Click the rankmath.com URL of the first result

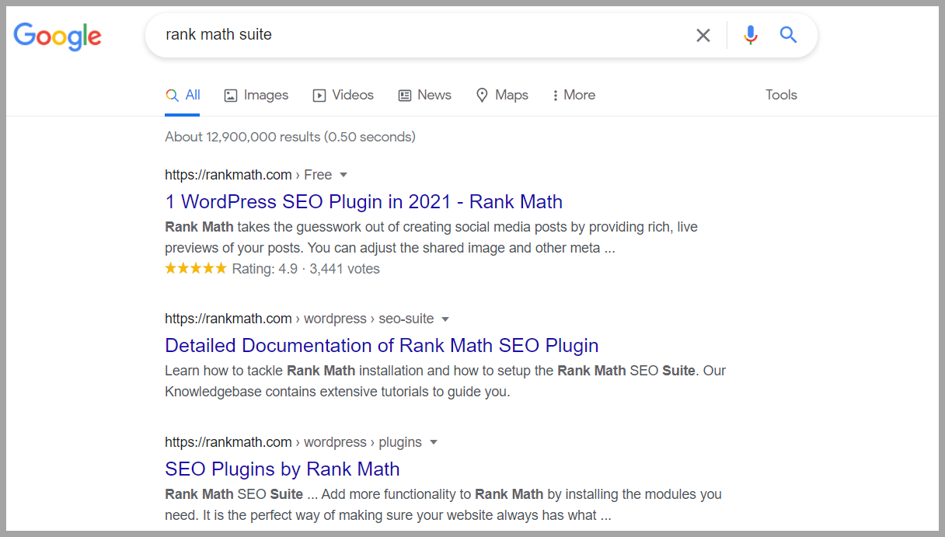click(228, 175)
